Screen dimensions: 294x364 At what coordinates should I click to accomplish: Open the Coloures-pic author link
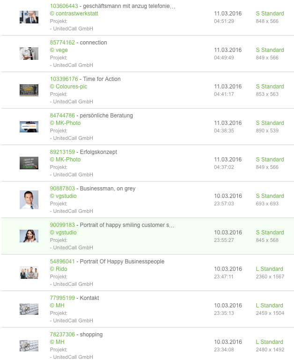pyautogui.click(x=68, y=87)
